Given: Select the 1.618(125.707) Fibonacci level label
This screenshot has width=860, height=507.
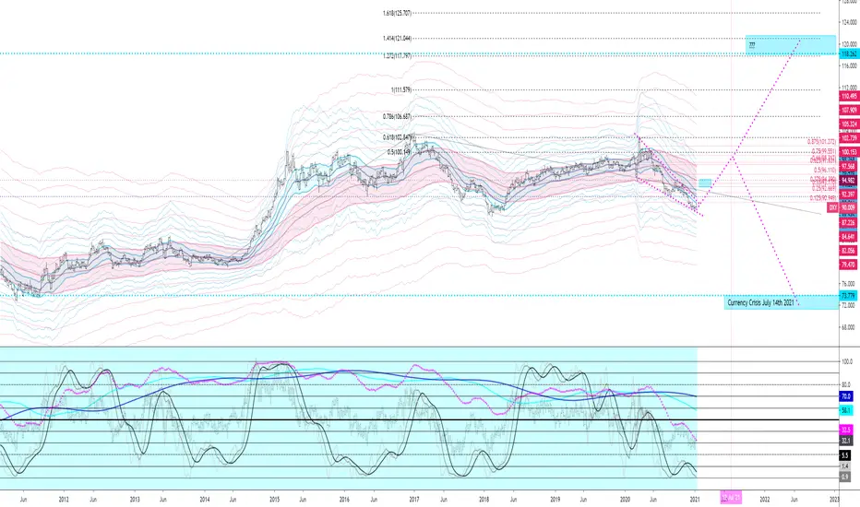Looking at the screenshot, I should [397, 13].
